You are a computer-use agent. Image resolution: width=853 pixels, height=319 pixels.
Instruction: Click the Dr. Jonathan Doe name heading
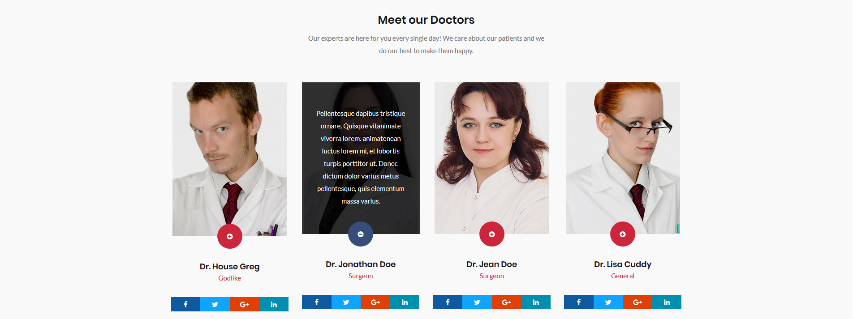click(x=361, y=264)
